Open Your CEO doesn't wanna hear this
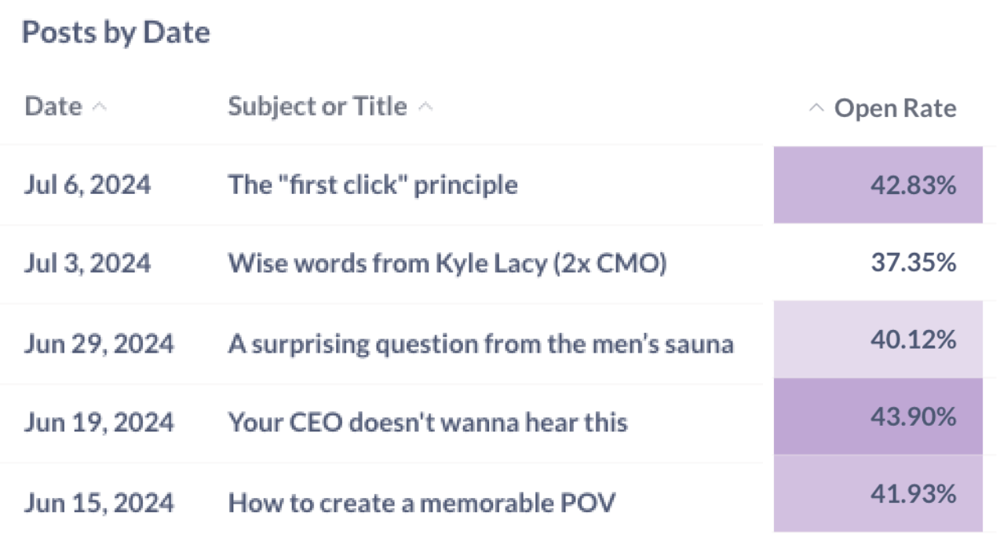This screenshot has height=542, width=1000. pyautogui.click(x=428, y=423)
